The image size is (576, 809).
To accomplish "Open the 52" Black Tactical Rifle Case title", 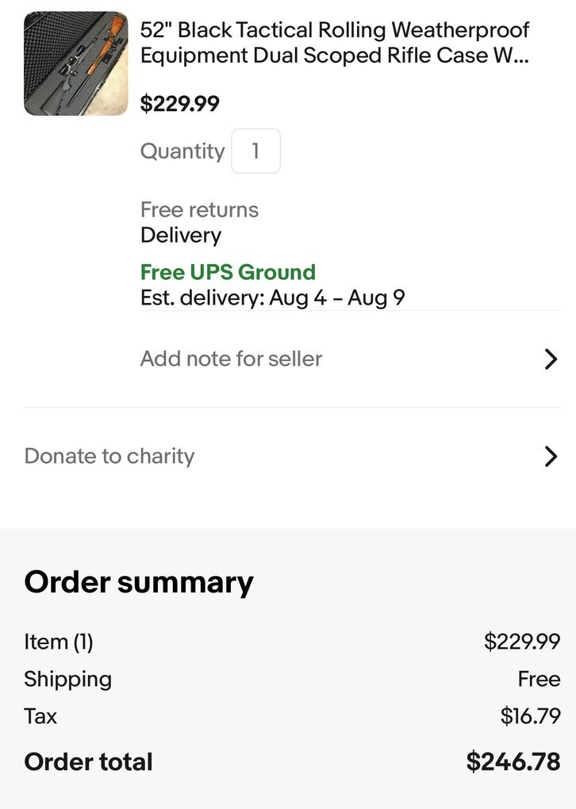I will pyautogui.click(x=334, y=43).
